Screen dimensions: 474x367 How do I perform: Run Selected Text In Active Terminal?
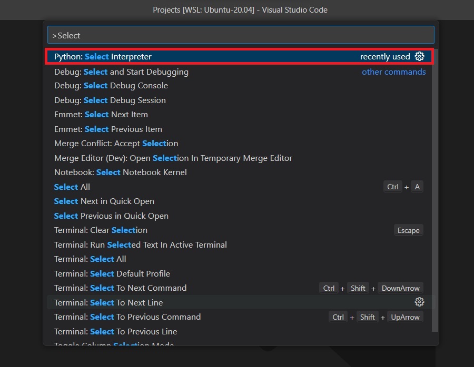pyautogui.click(x=240, y=245)
